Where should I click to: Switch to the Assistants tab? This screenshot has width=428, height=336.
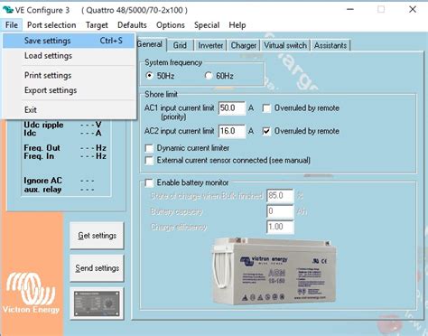tap(330, 45)
